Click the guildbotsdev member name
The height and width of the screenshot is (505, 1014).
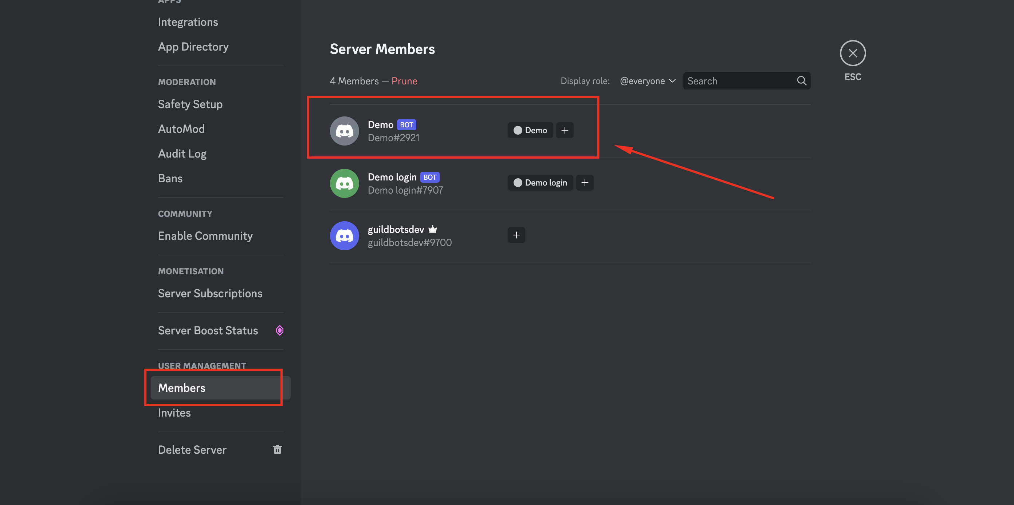(x=396, y=229)
